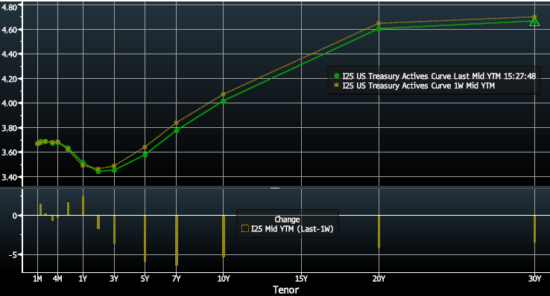Click the green 10Y data point

click(x=224, y=101)
